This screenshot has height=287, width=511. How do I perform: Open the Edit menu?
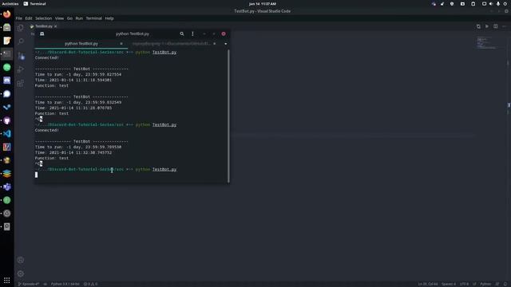pyautogui.click(x=29, y=18)
